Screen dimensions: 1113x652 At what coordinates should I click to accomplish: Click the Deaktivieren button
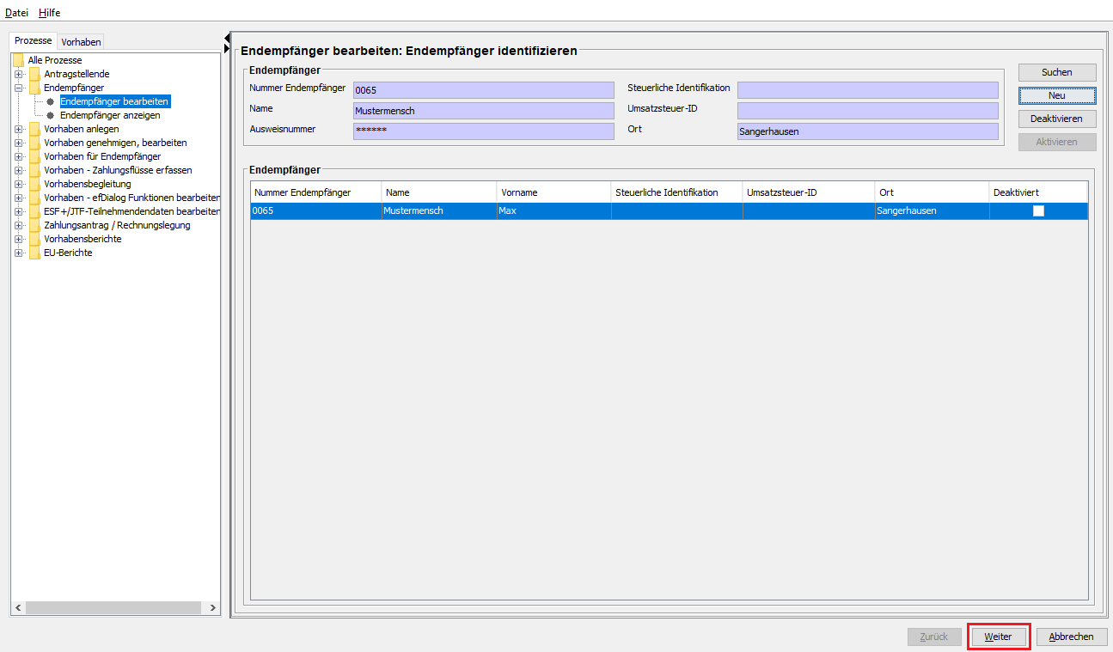coord(1057,119)
